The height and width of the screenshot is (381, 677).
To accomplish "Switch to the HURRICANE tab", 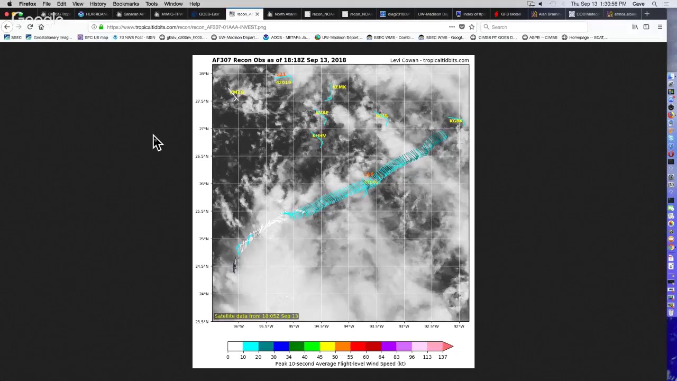I will [93, 14].
